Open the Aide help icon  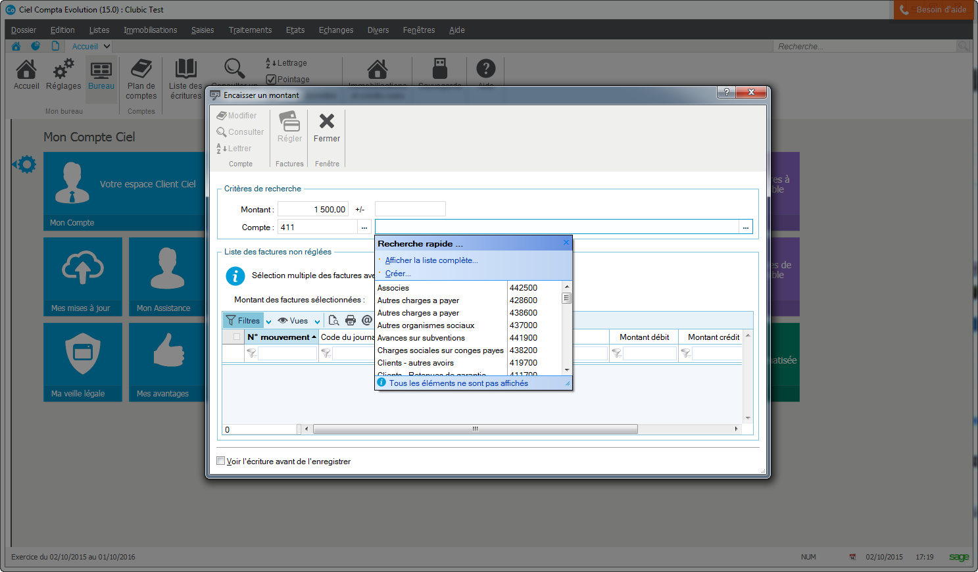tap(486, 71)
